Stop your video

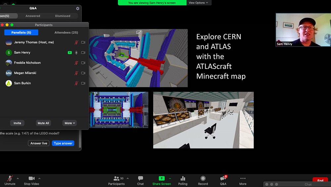point(31,181)
